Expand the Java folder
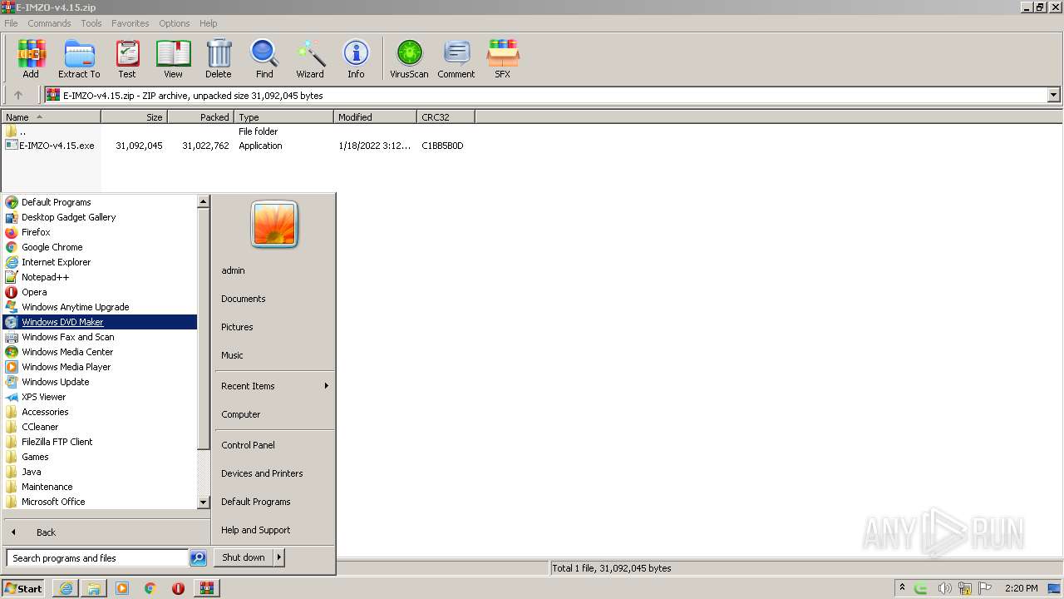This screenshot has width=1064, height=599. point(100,472)
